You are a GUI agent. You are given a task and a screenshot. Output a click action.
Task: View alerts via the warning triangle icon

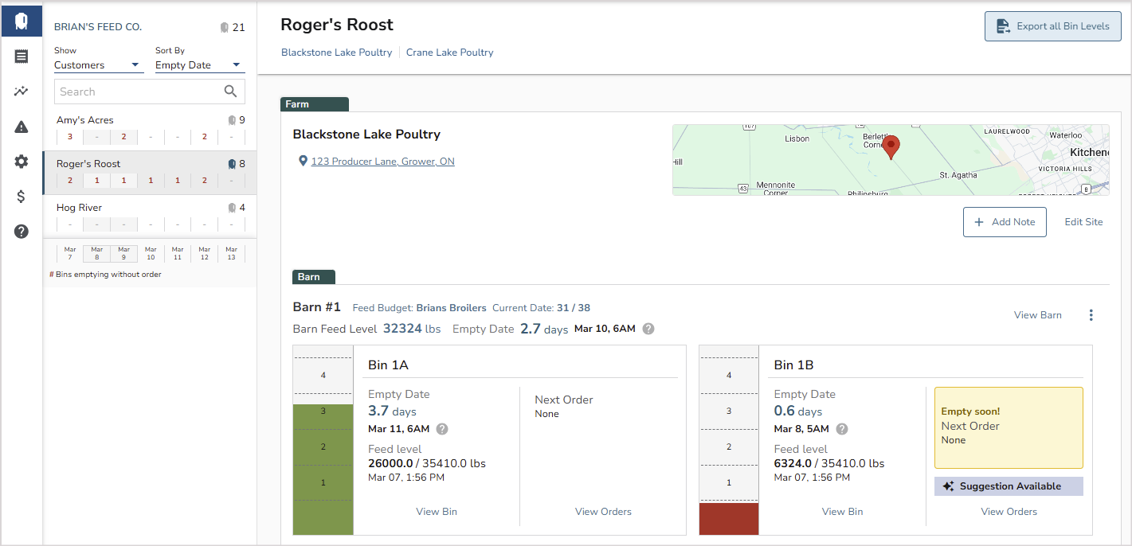tap(21, 126)
